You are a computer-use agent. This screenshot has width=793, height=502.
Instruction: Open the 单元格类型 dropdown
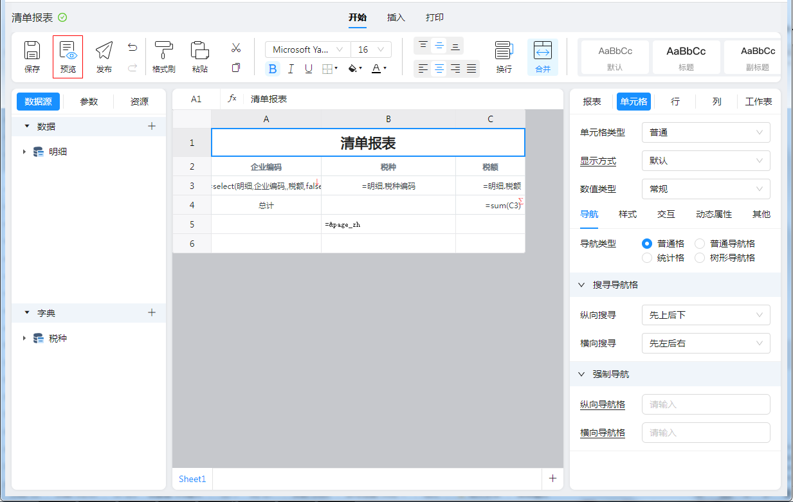pos(706,132)
